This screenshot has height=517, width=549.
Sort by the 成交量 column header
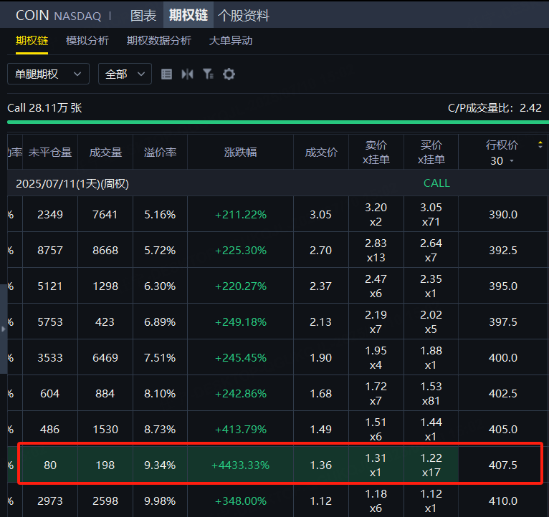point(105,152)
